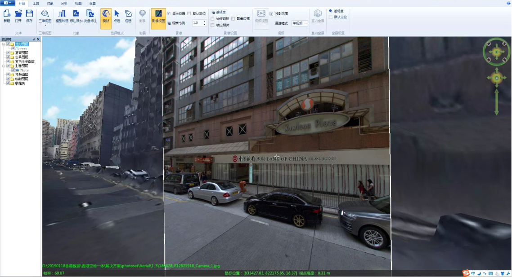The width and height of the screenshot is (512, 277).
Task: Open the 分析 ribbon tab
Action: [x=64, y=3]
